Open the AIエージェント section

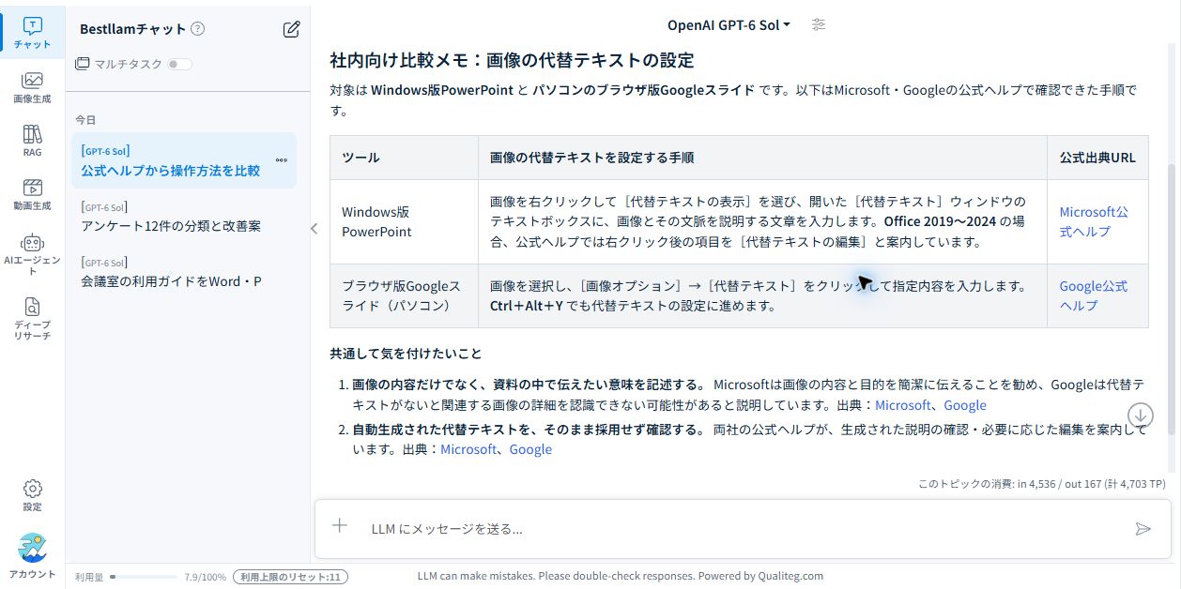click(32, 253)
